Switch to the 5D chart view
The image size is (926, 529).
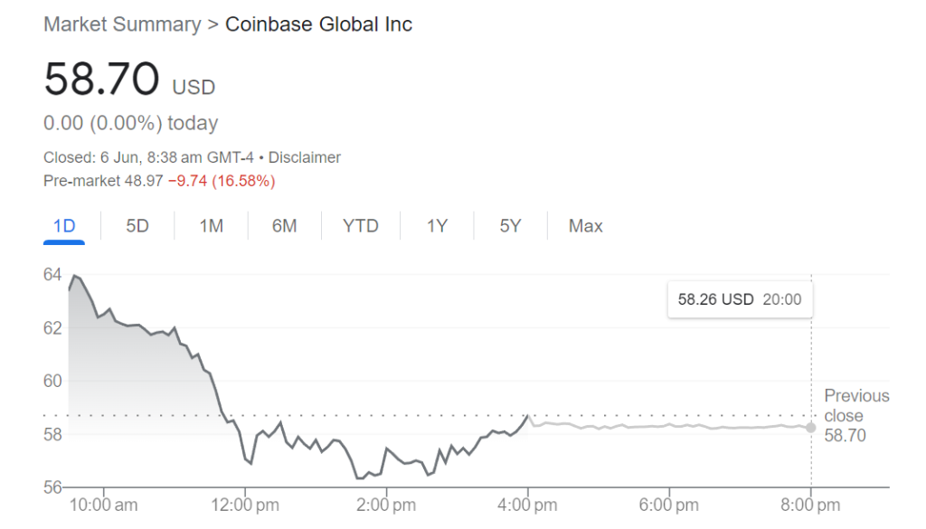[137, 226]
